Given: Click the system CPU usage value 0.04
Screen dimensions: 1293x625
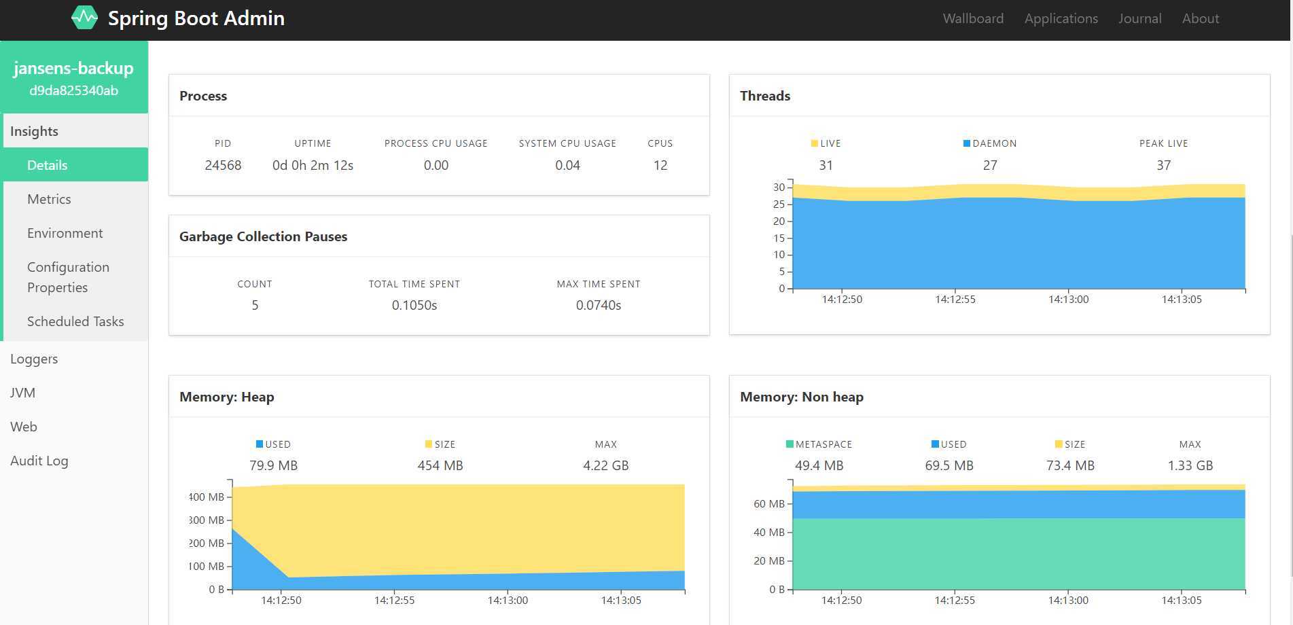Looking at the screenshot, I should pyautogui.click(x=567, y=165).
